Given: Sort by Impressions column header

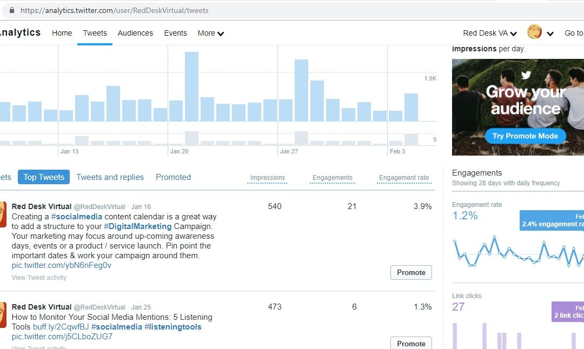Looking at the screenshot, I should pyautogui.click(x=267, y=178).
